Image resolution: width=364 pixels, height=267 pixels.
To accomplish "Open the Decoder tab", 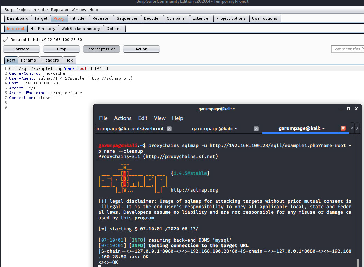I will (x=152, y=18).
